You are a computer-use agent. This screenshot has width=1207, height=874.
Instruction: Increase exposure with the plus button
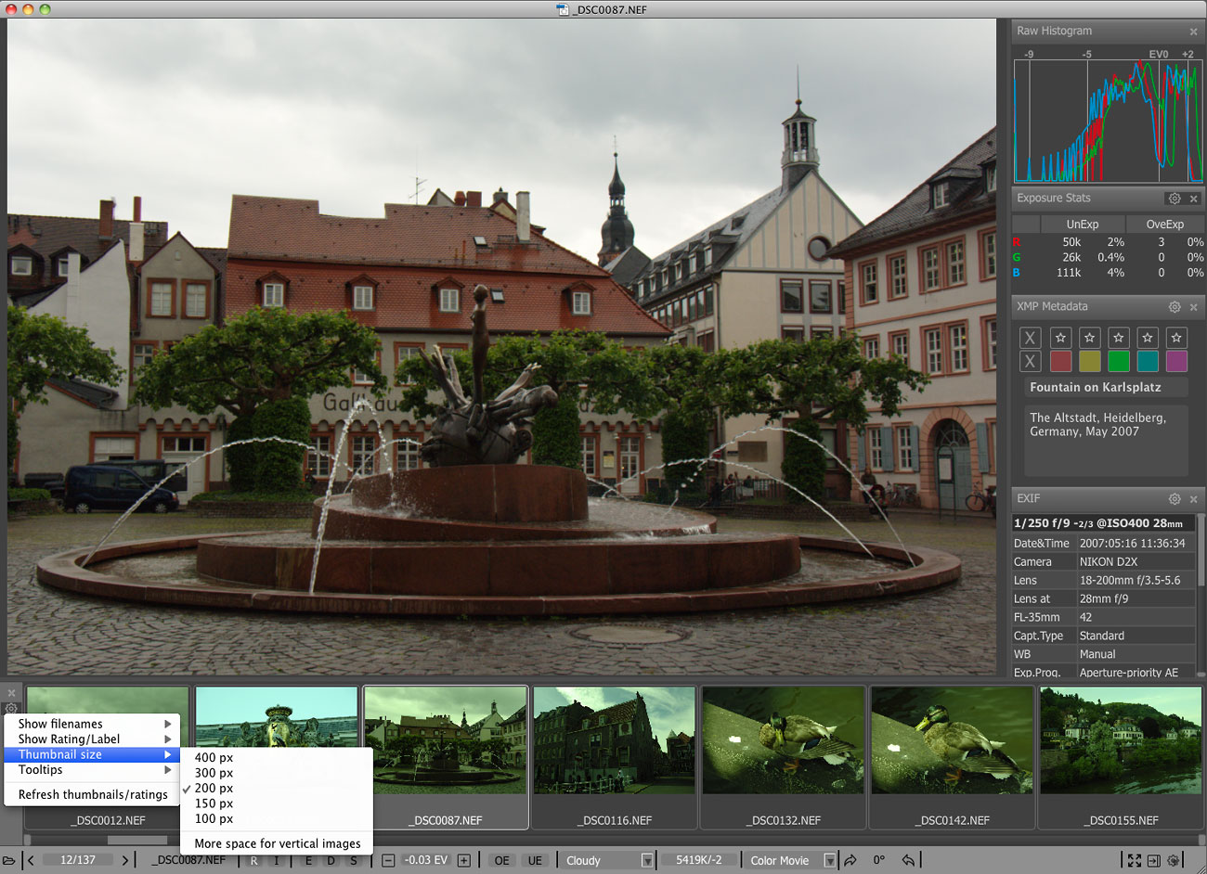464,860
